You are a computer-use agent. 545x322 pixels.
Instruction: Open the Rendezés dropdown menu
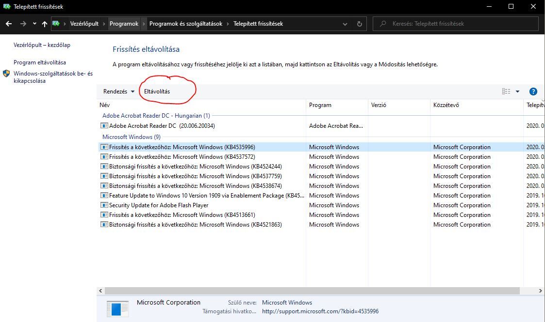[118, 92]
